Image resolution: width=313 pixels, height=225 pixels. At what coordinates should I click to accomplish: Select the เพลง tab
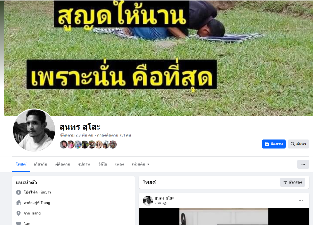click(120, 164)
